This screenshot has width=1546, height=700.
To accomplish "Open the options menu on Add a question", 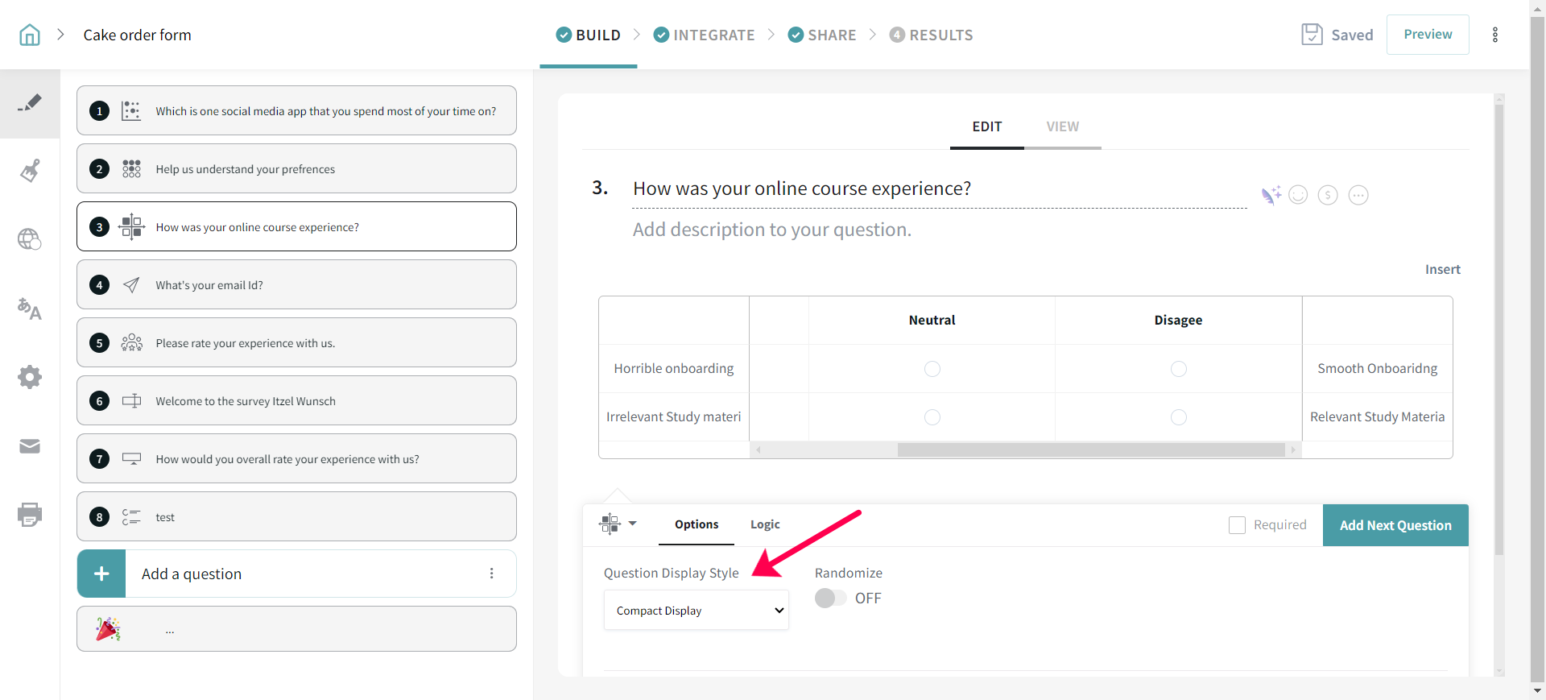I will [x=491, y=574].
